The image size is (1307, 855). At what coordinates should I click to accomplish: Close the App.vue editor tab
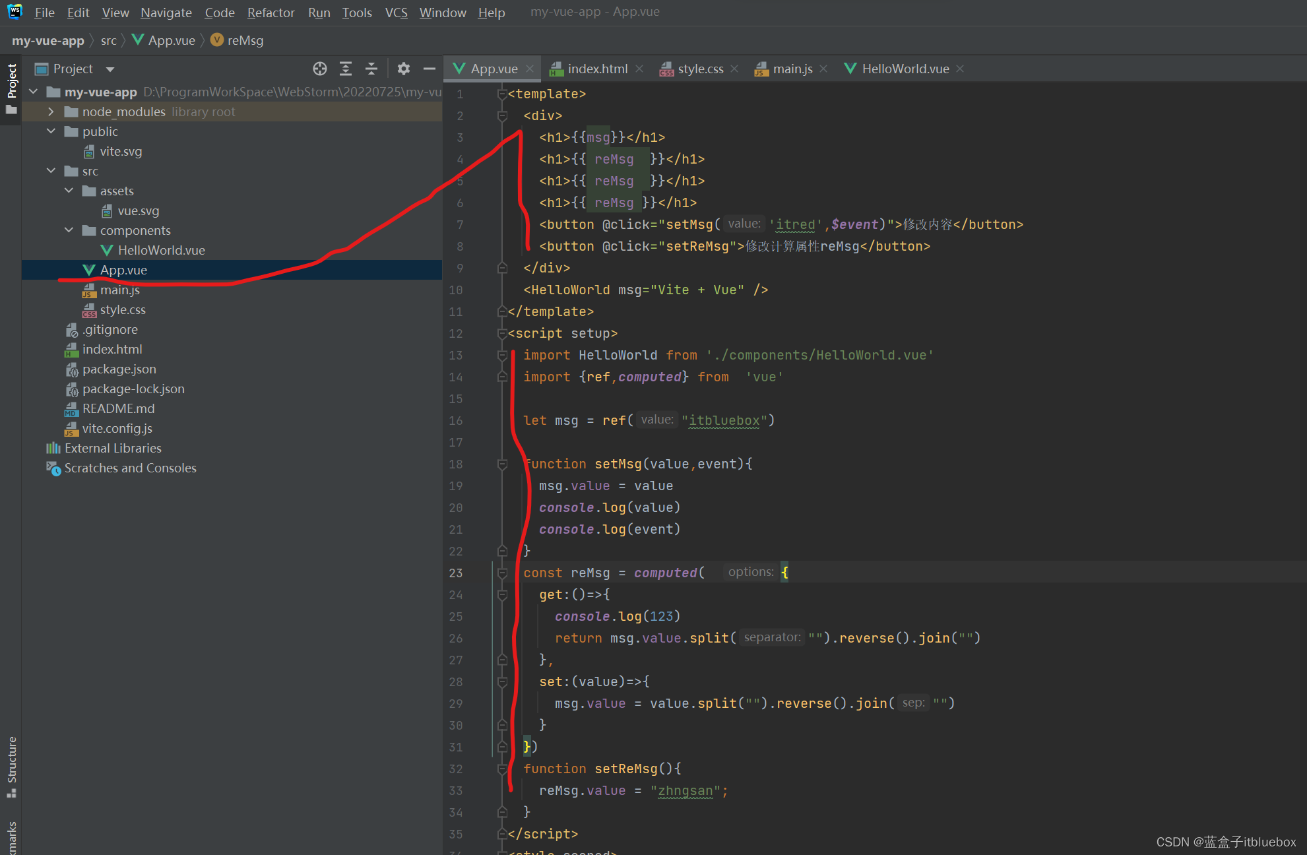pyautogui.click(x=530, y=69)
